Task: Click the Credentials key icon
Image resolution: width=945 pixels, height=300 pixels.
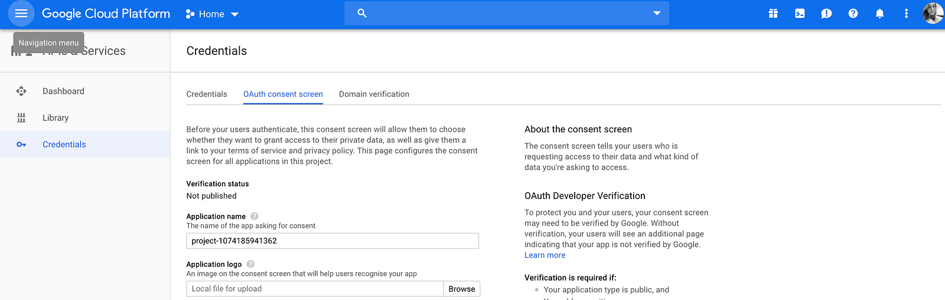Action: point(21,144)
